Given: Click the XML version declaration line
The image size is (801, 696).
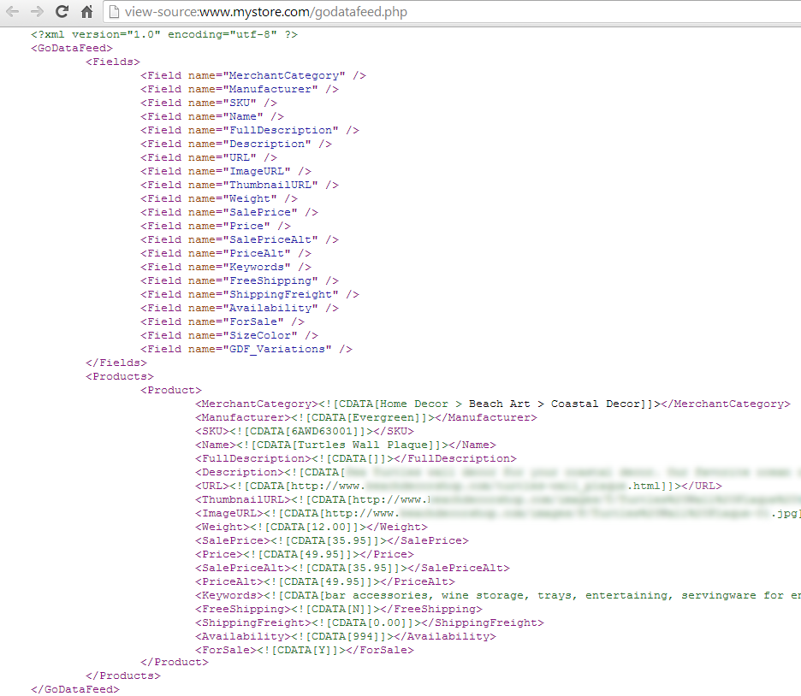Looking at the screenshot, I should (x=163, y=34).
